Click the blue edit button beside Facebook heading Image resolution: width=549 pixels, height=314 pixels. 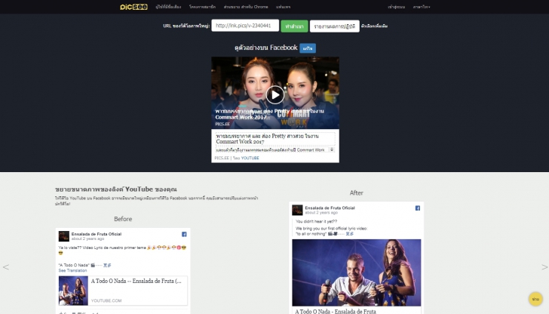(x=308, y=48)
